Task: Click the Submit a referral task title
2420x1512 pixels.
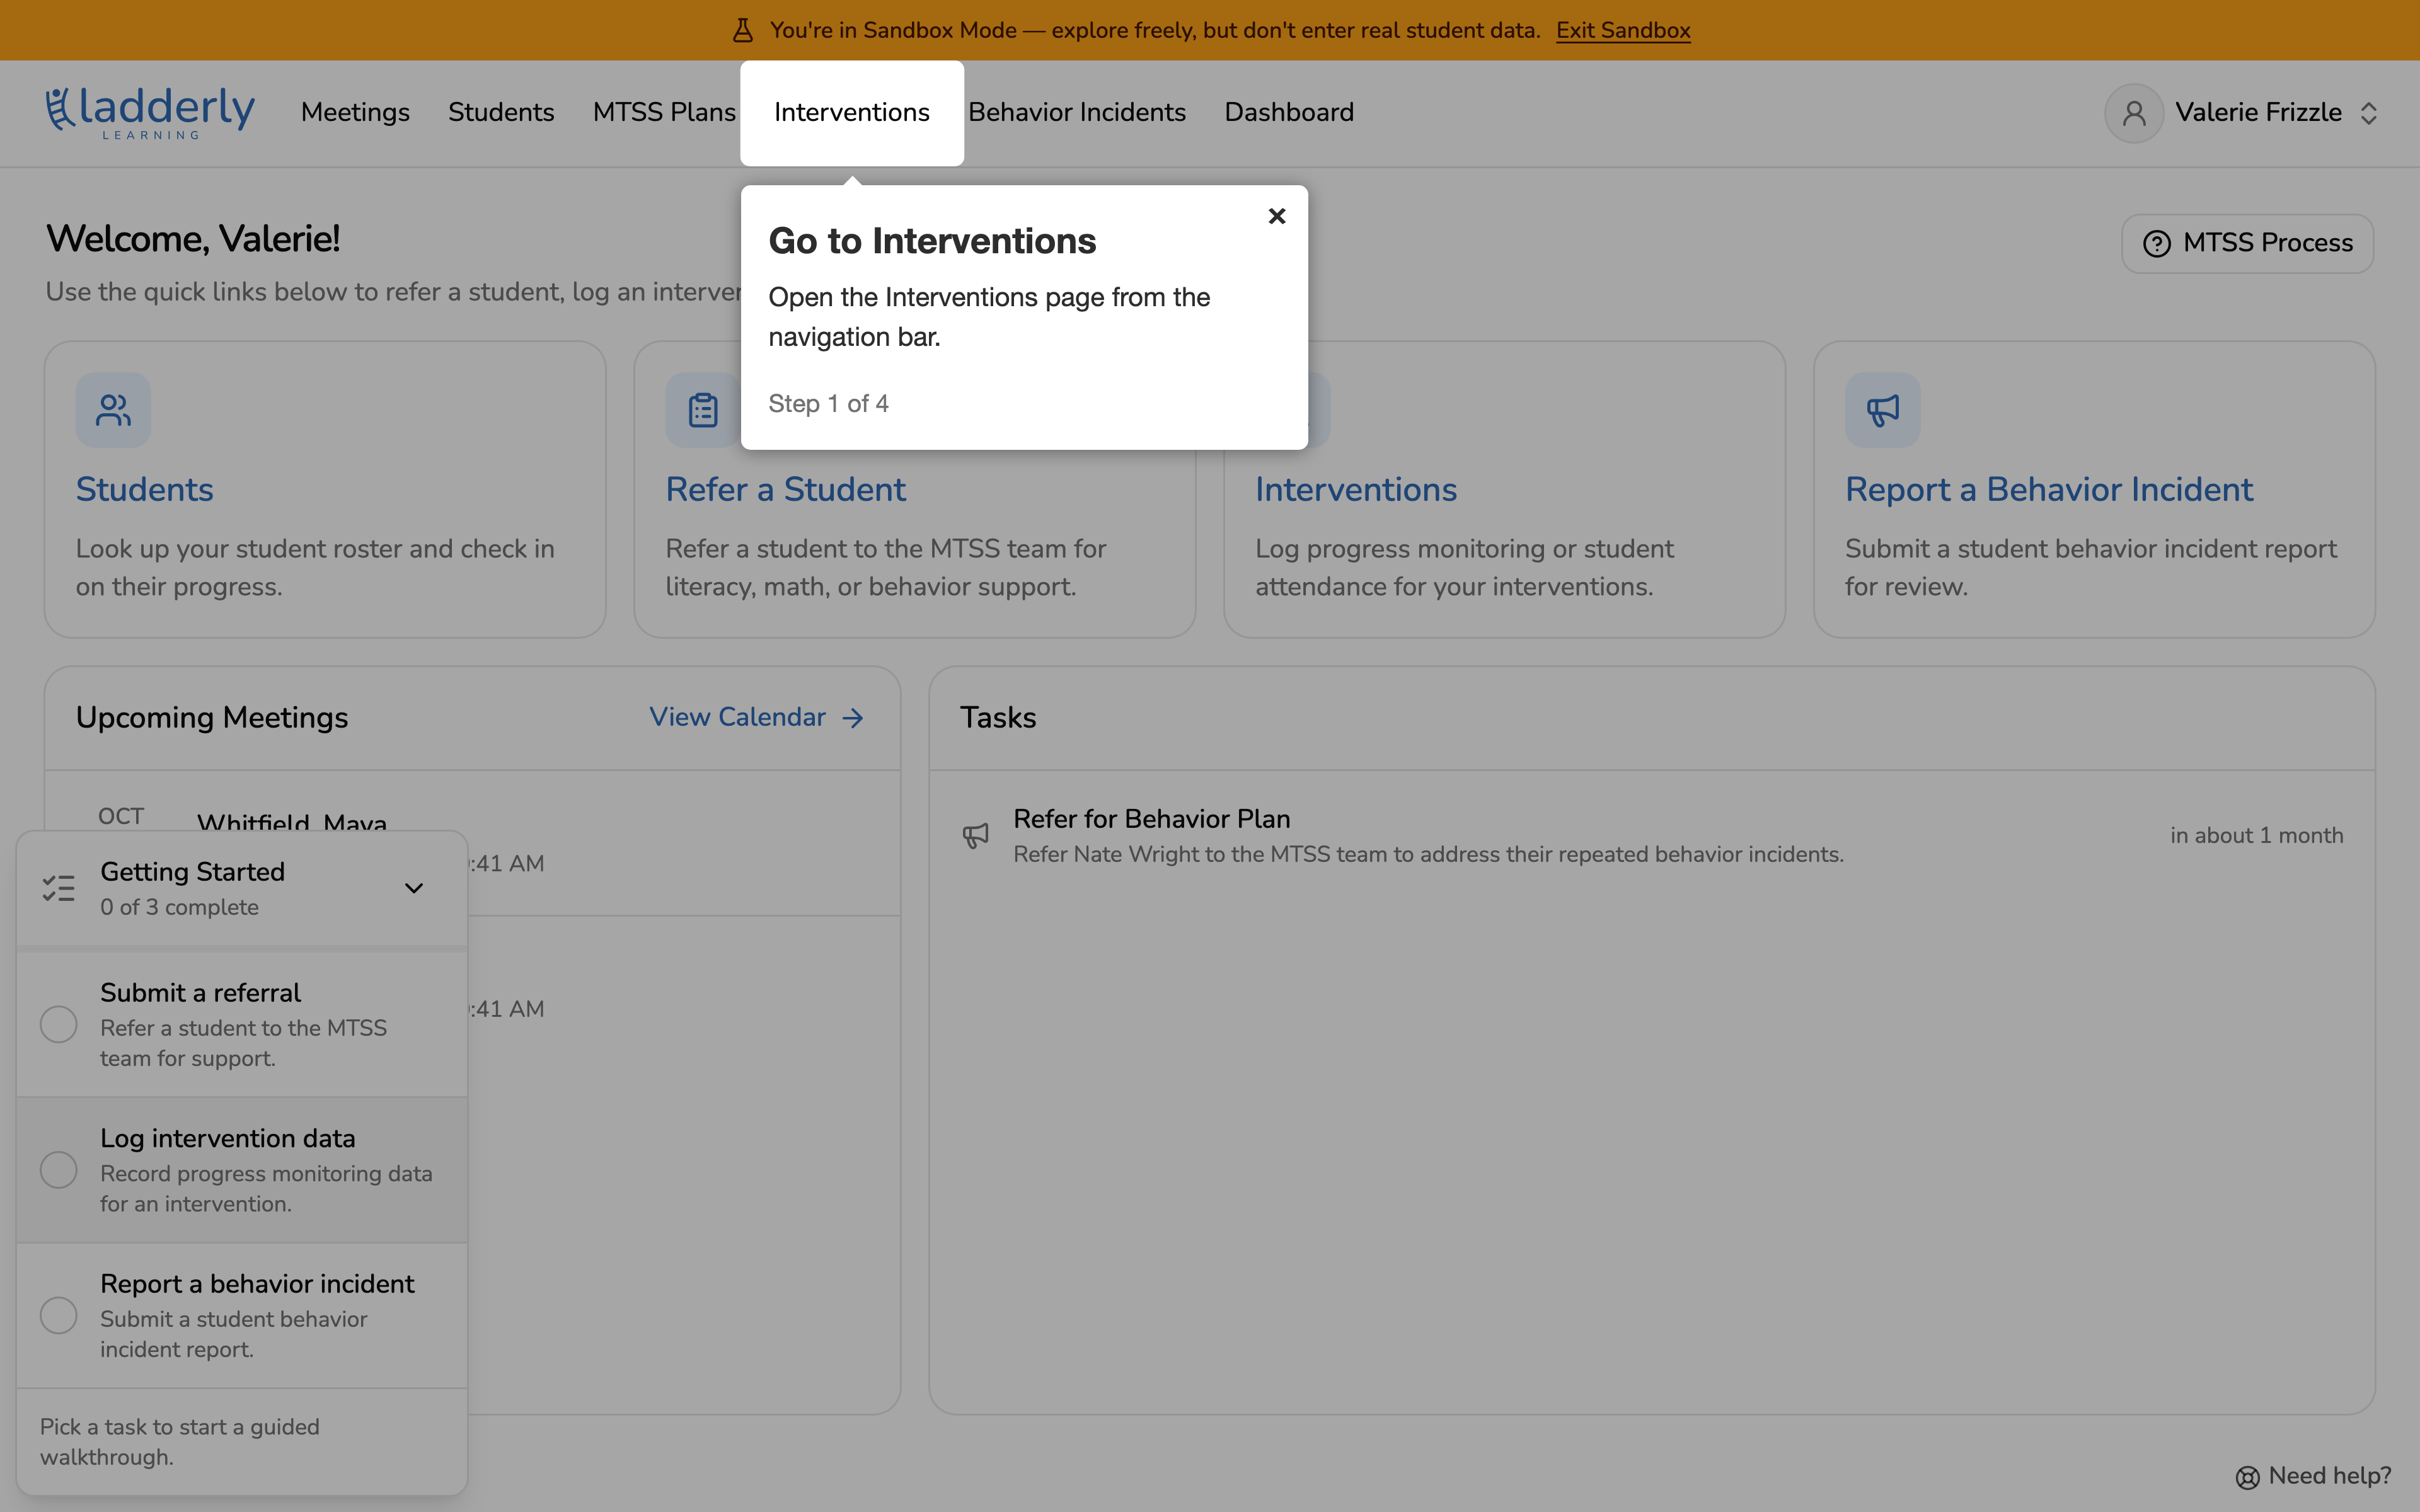Action: (x=200, y=992)
